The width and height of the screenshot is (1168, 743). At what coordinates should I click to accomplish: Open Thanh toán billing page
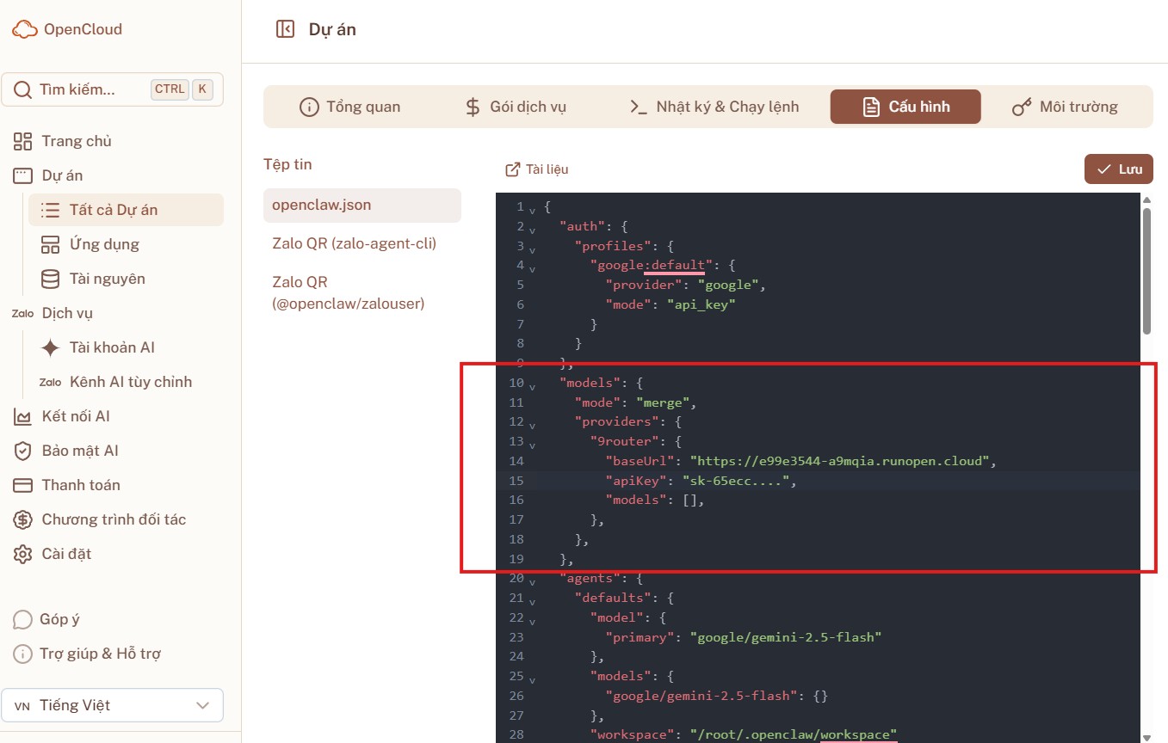[x=81, y=485]
